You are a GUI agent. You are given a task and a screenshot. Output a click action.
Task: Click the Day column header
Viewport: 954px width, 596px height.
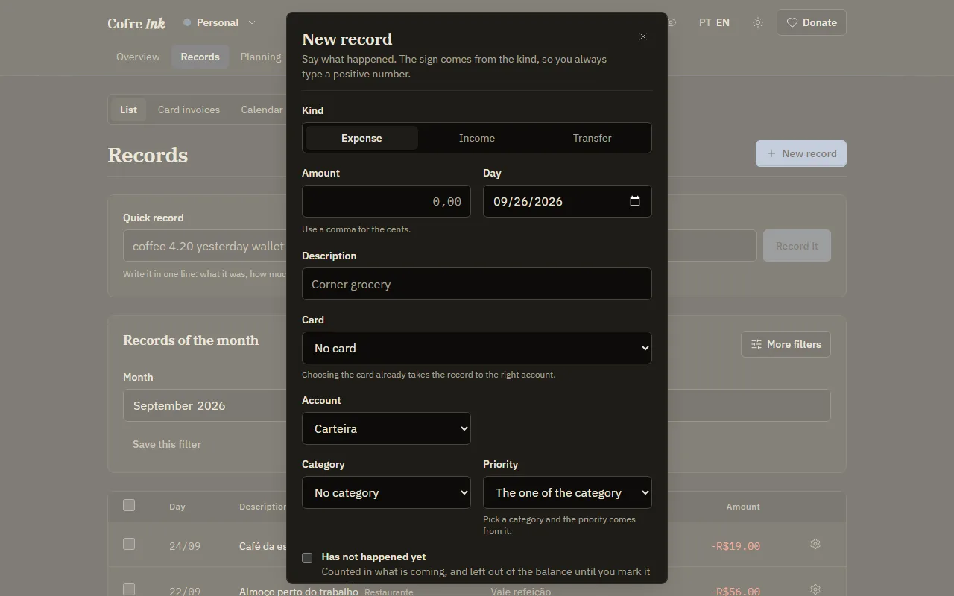(x=177, y=507)
